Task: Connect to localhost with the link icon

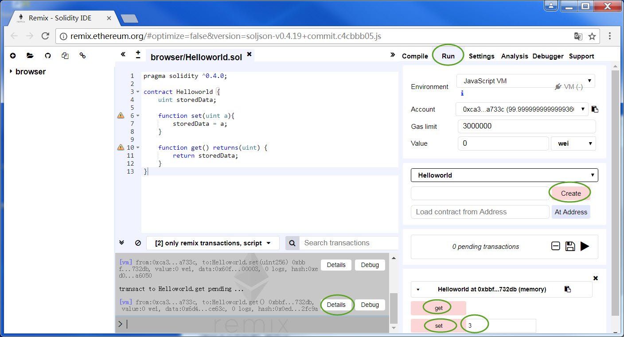Action: tap(82, 56)
